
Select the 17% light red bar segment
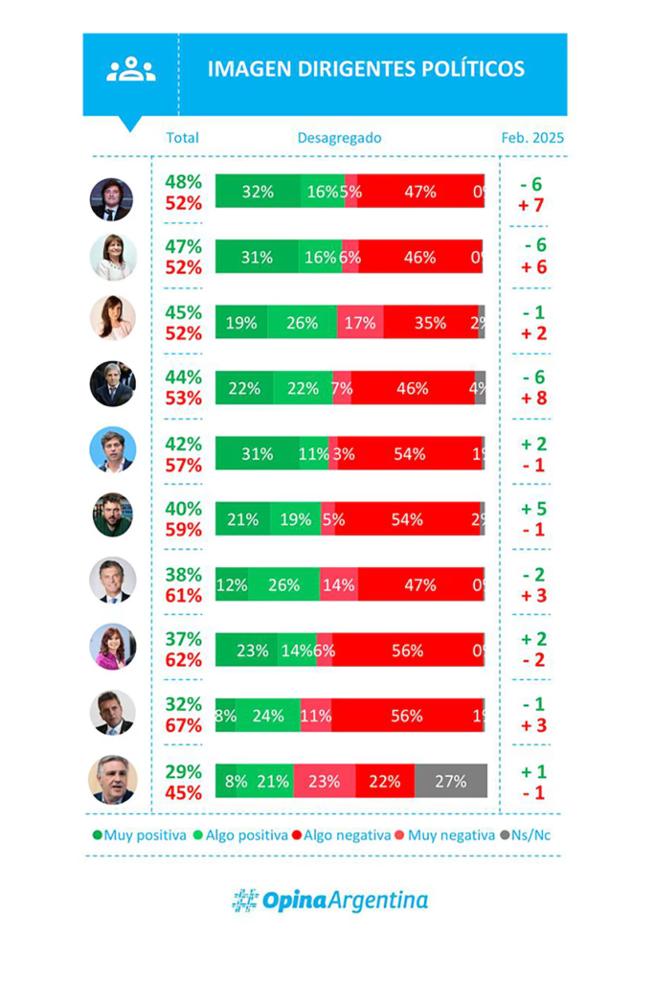(x=360, y=323)
